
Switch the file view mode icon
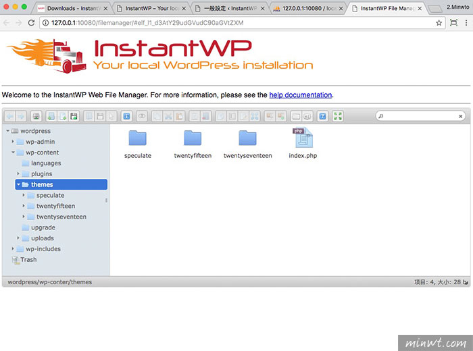point(296,116)
